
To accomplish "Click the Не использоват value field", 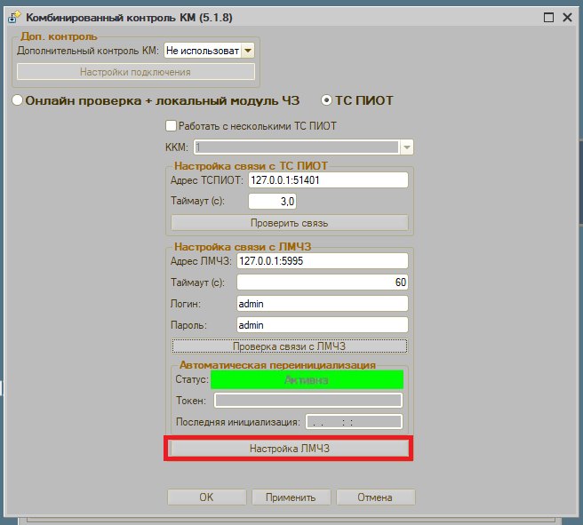I will [x=203, y=51].
